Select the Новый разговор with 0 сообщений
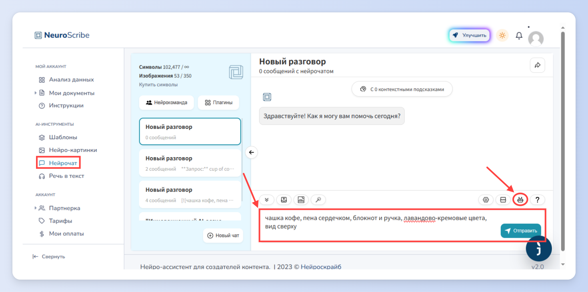588x292 pixels. (x=190, y=131)
